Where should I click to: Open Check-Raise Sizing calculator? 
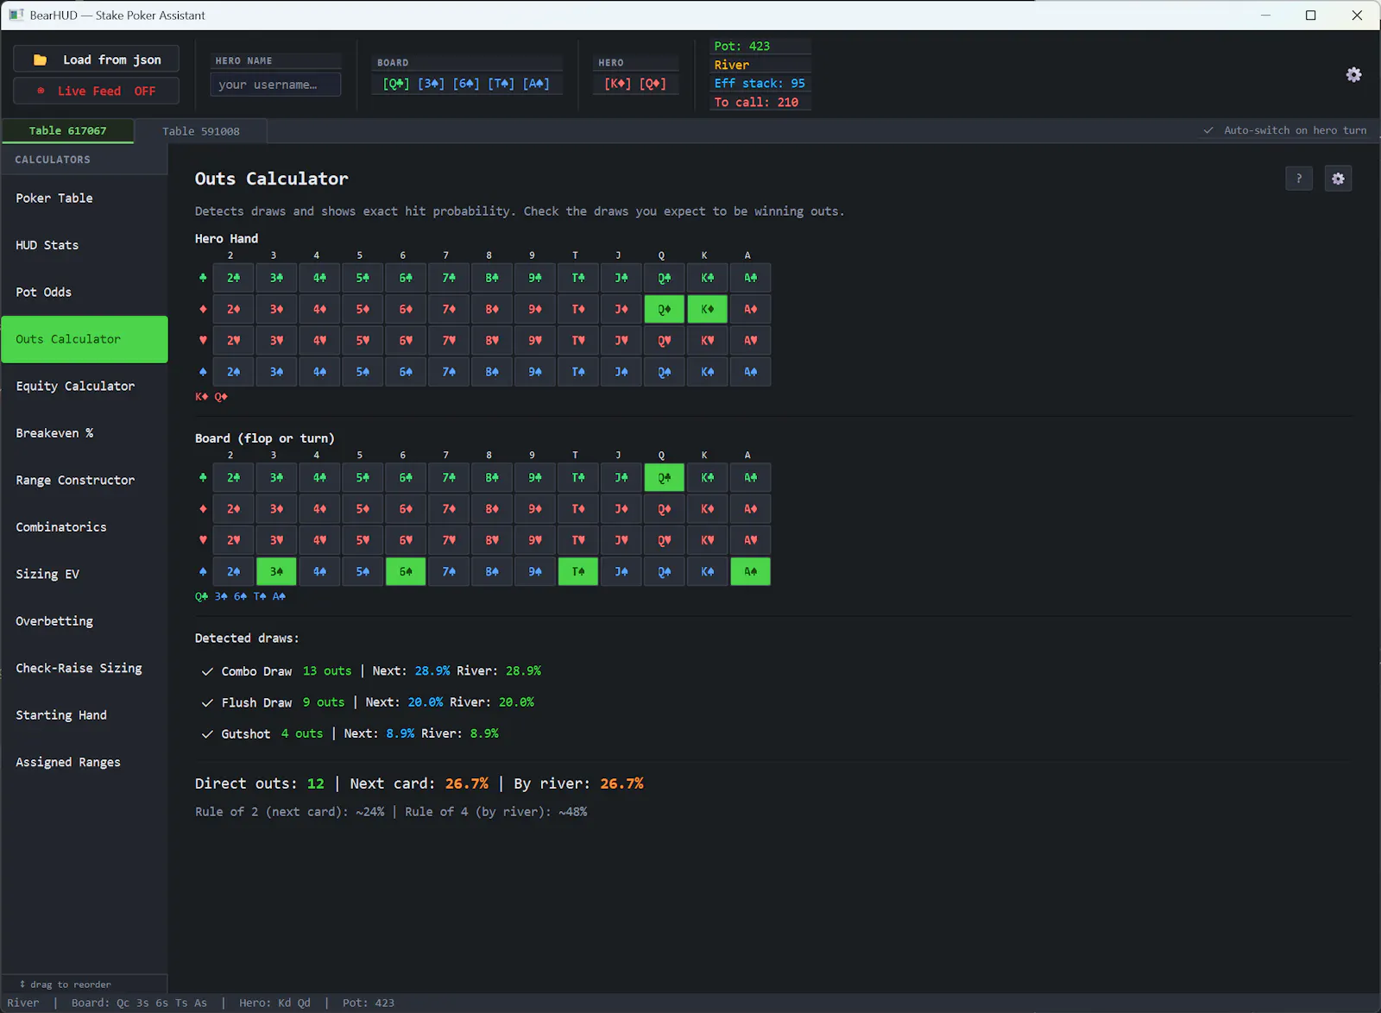click(85, 669)
